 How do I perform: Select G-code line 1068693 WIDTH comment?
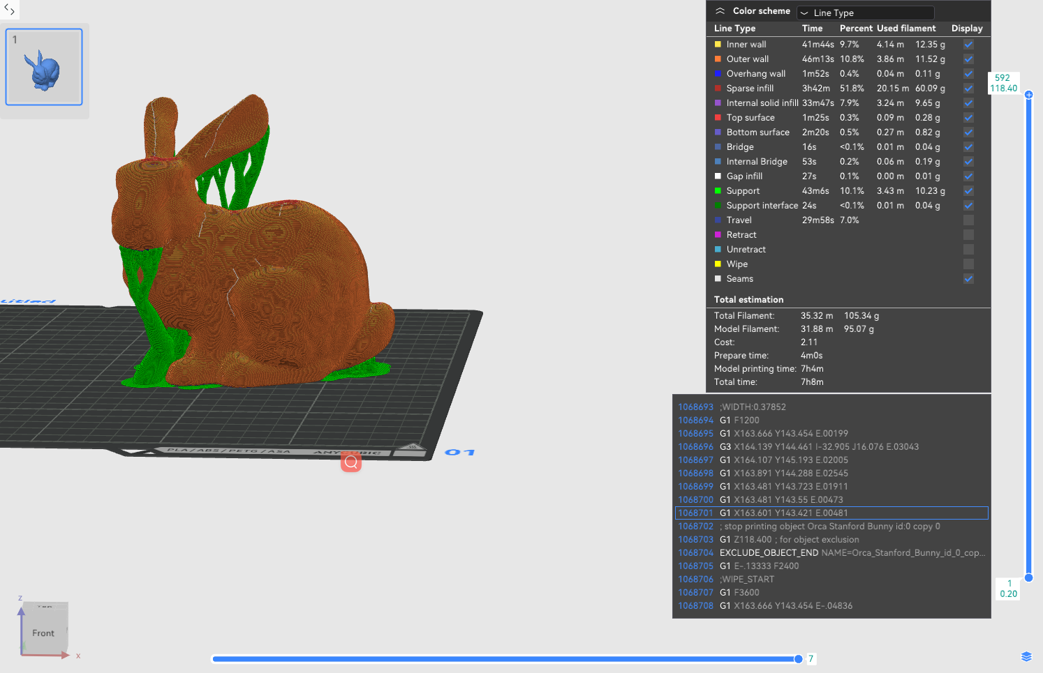pyautogui.click(x=832, y=407)
